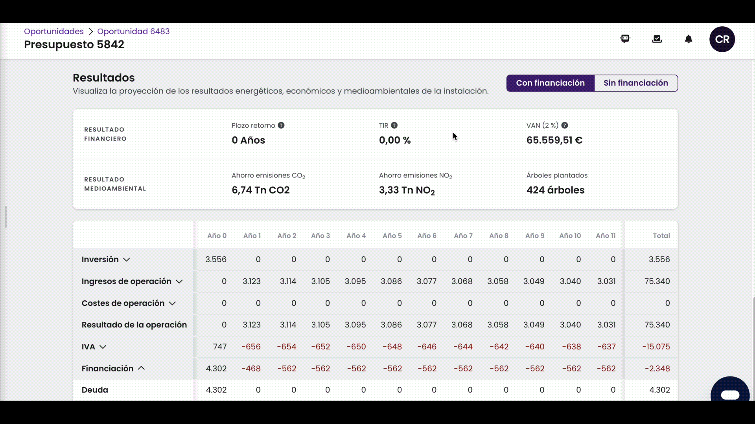Switch to Sin financiación view
The image size is (755, 424).
click(x=636, y=83)
